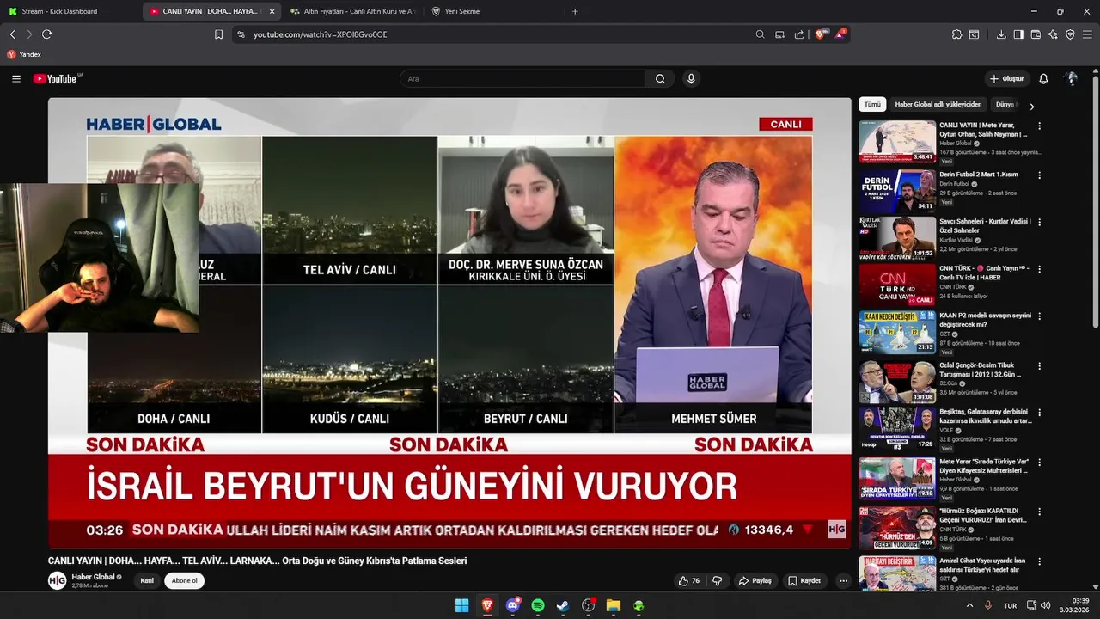Click the browser back arrow

point(13,34)
